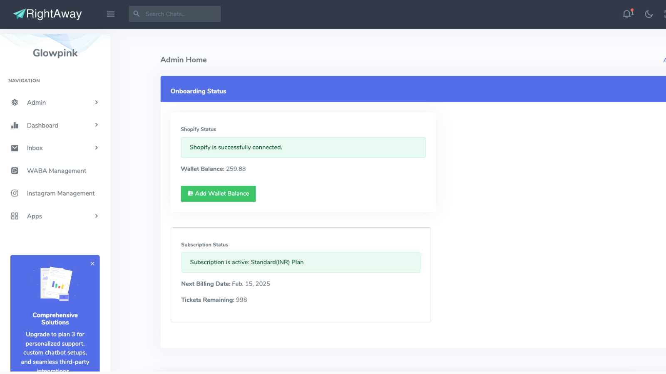Open the Admin Home heading link
Viewport: 666px width, 374px height.
coord(183,59)
